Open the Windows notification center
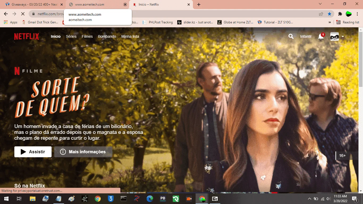363x204 pixels. 354,199
